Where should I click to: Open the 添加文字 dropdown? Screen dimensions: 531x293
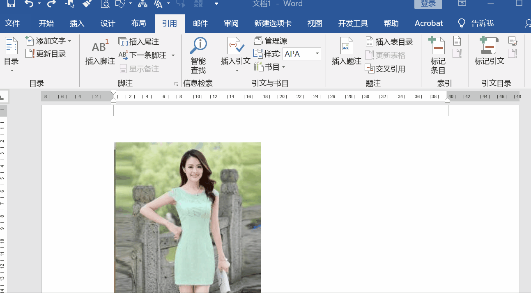(48, 41)
